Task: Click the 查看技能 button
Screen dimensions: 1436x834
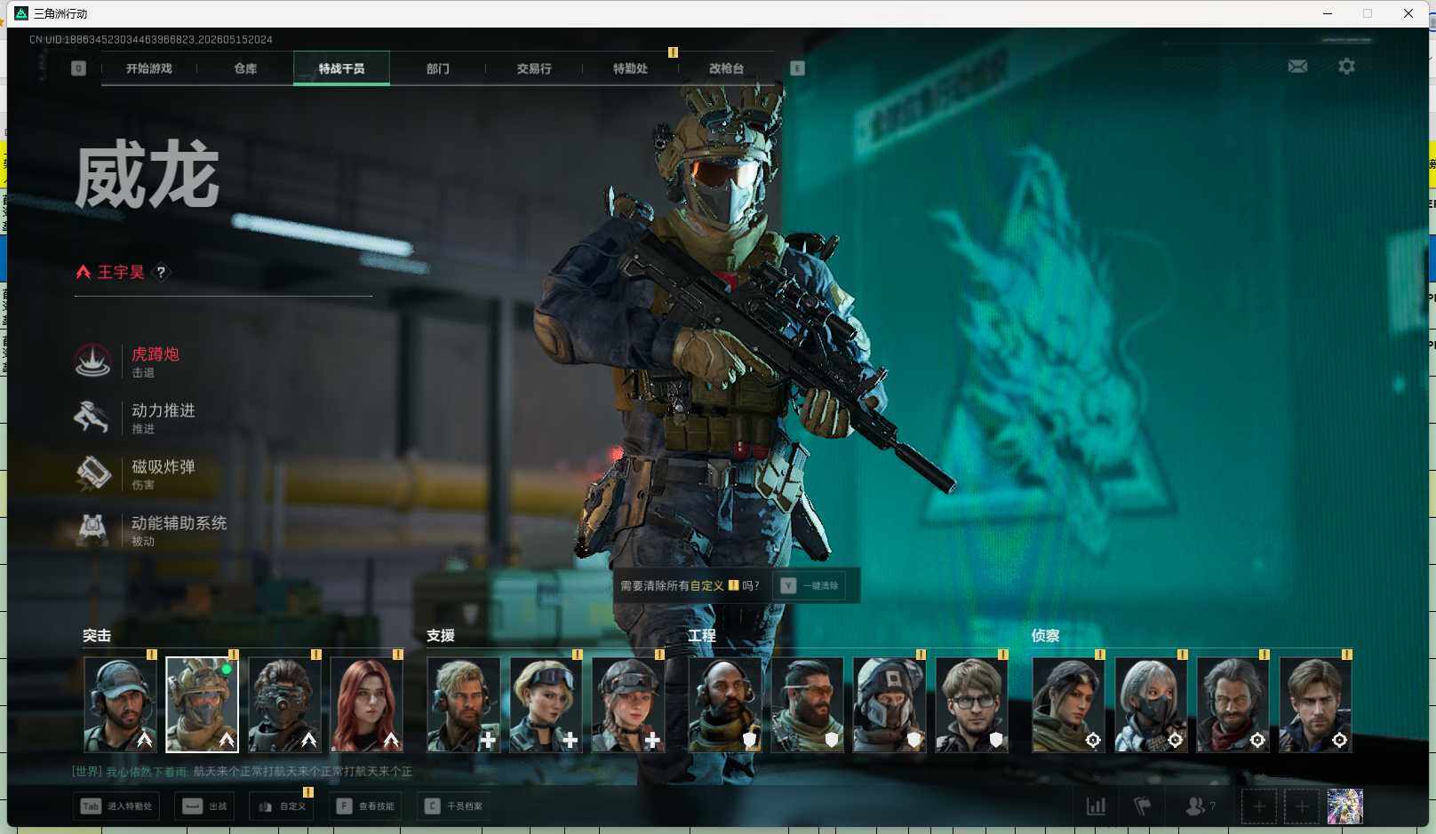Action: tap(365, 806)
